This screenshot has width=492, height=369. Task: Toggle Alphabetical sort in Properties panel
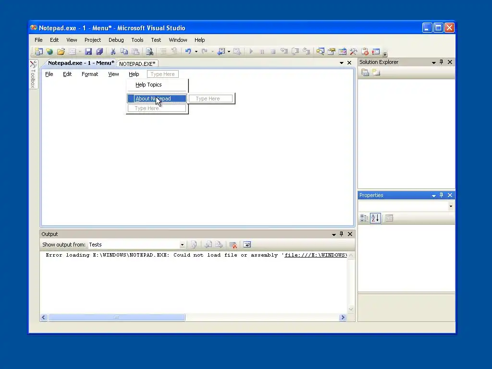[375, 218]
